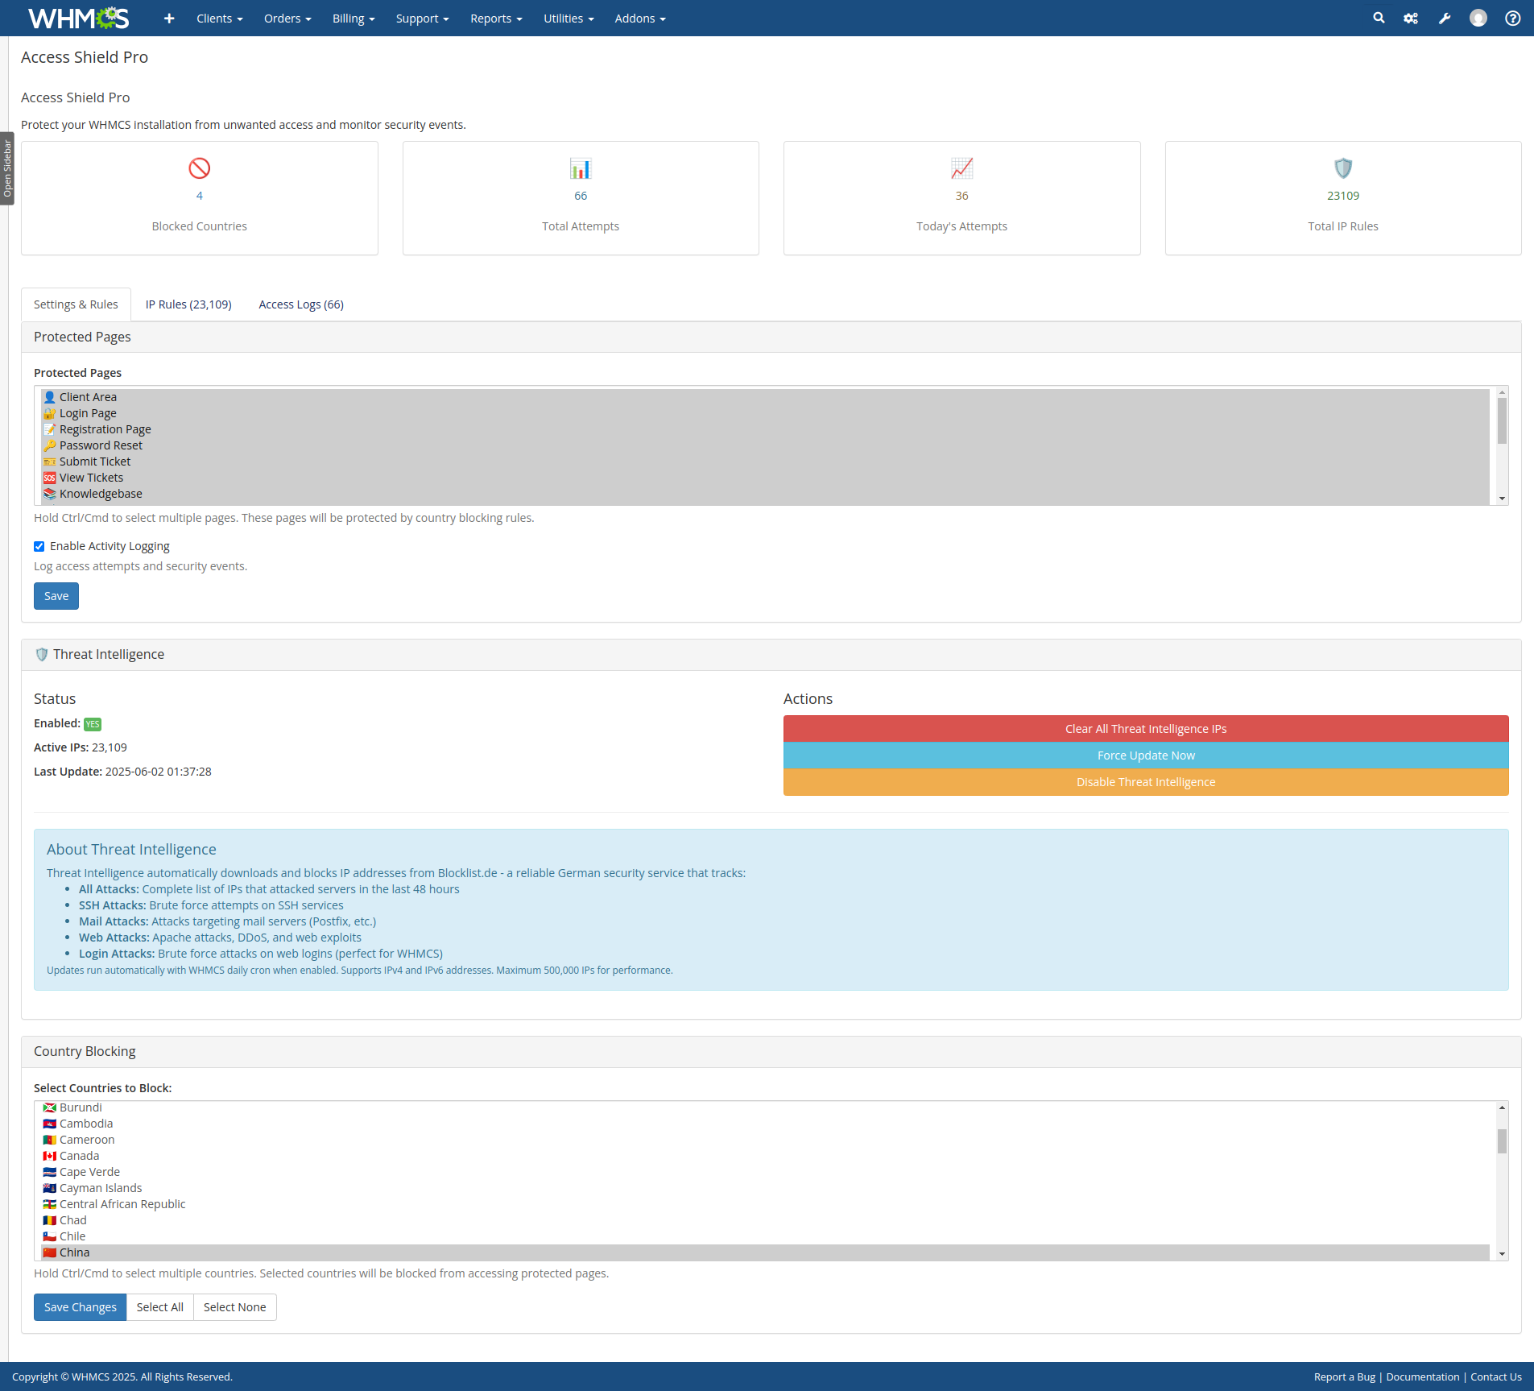Click the green YES enabled badge
1534x1391 pixels.
pos(93,724)
